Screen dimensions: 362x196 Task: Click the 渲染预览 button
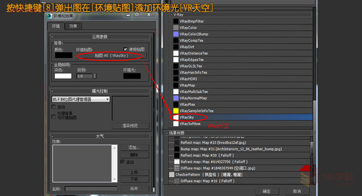click(130, 126)
